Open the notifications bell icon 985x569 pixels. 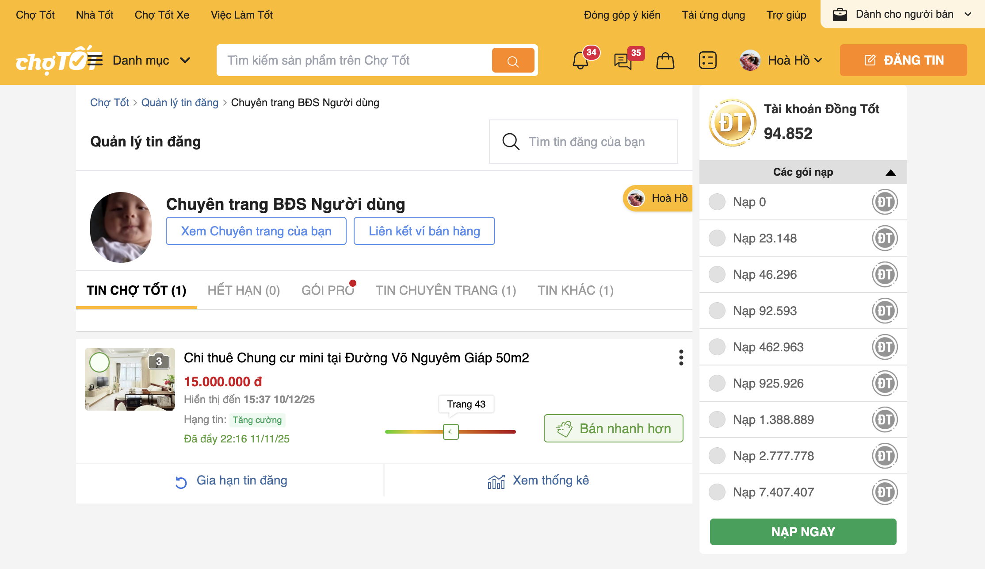point(580,61)
